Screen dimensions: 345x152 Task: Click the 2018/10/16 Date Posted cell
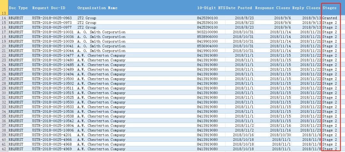coord(243,135)
